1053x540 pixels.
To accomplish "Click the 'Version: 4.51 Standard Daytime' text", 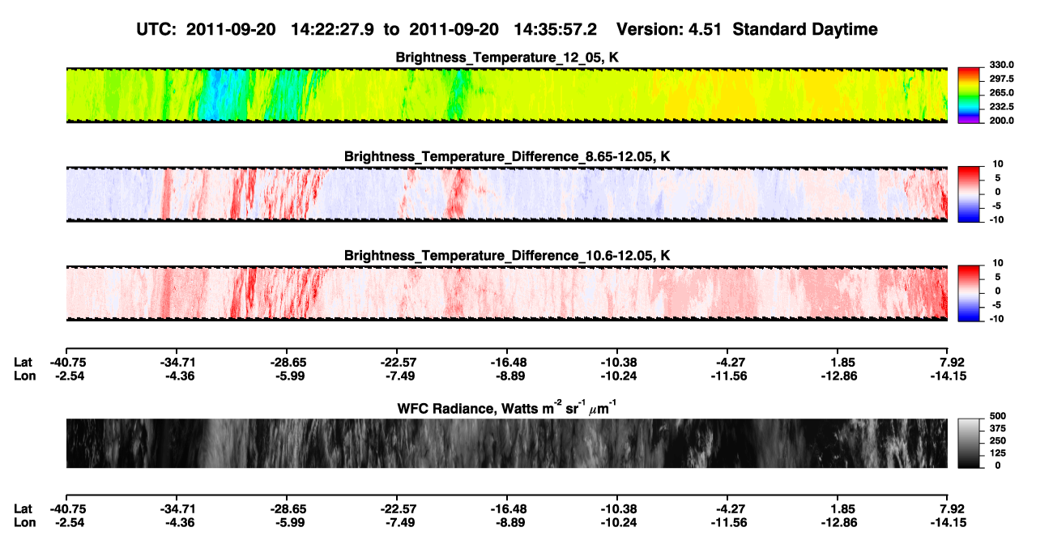I will coord(747,29).
